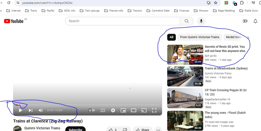Screen dimensions: 261x131
Task: Cast the video with the cast icon
Action: pos(144,110)
